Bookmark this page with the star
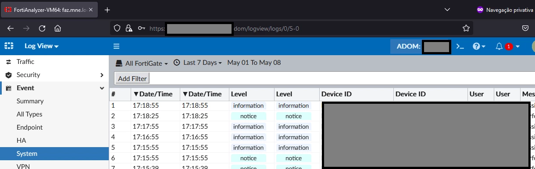 pos(466,28)
